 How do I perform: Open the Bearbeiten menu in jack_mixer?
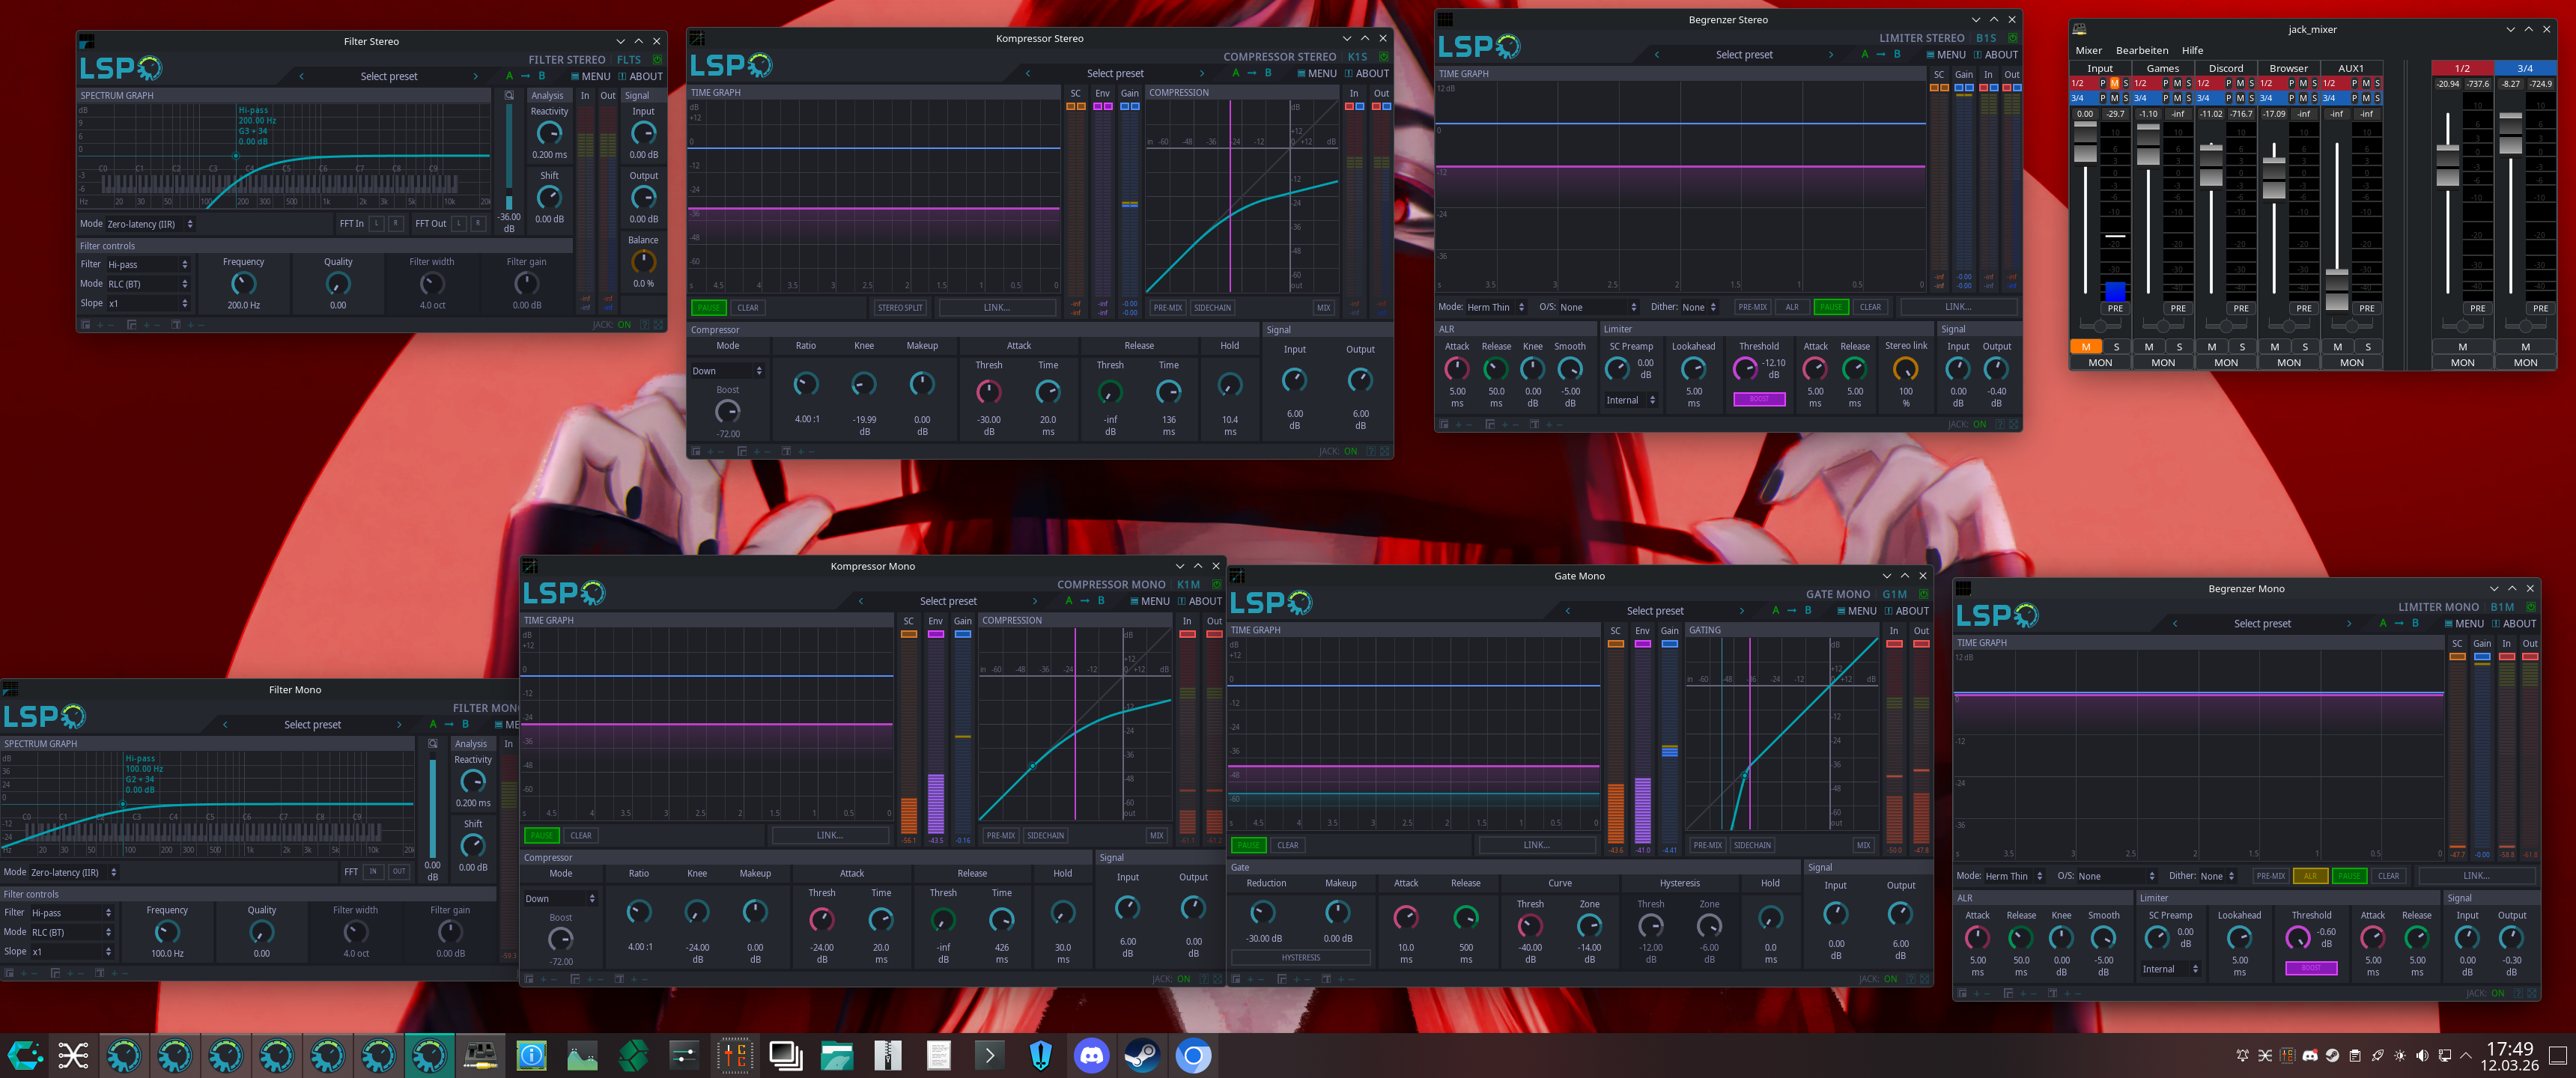point(2141,50)
